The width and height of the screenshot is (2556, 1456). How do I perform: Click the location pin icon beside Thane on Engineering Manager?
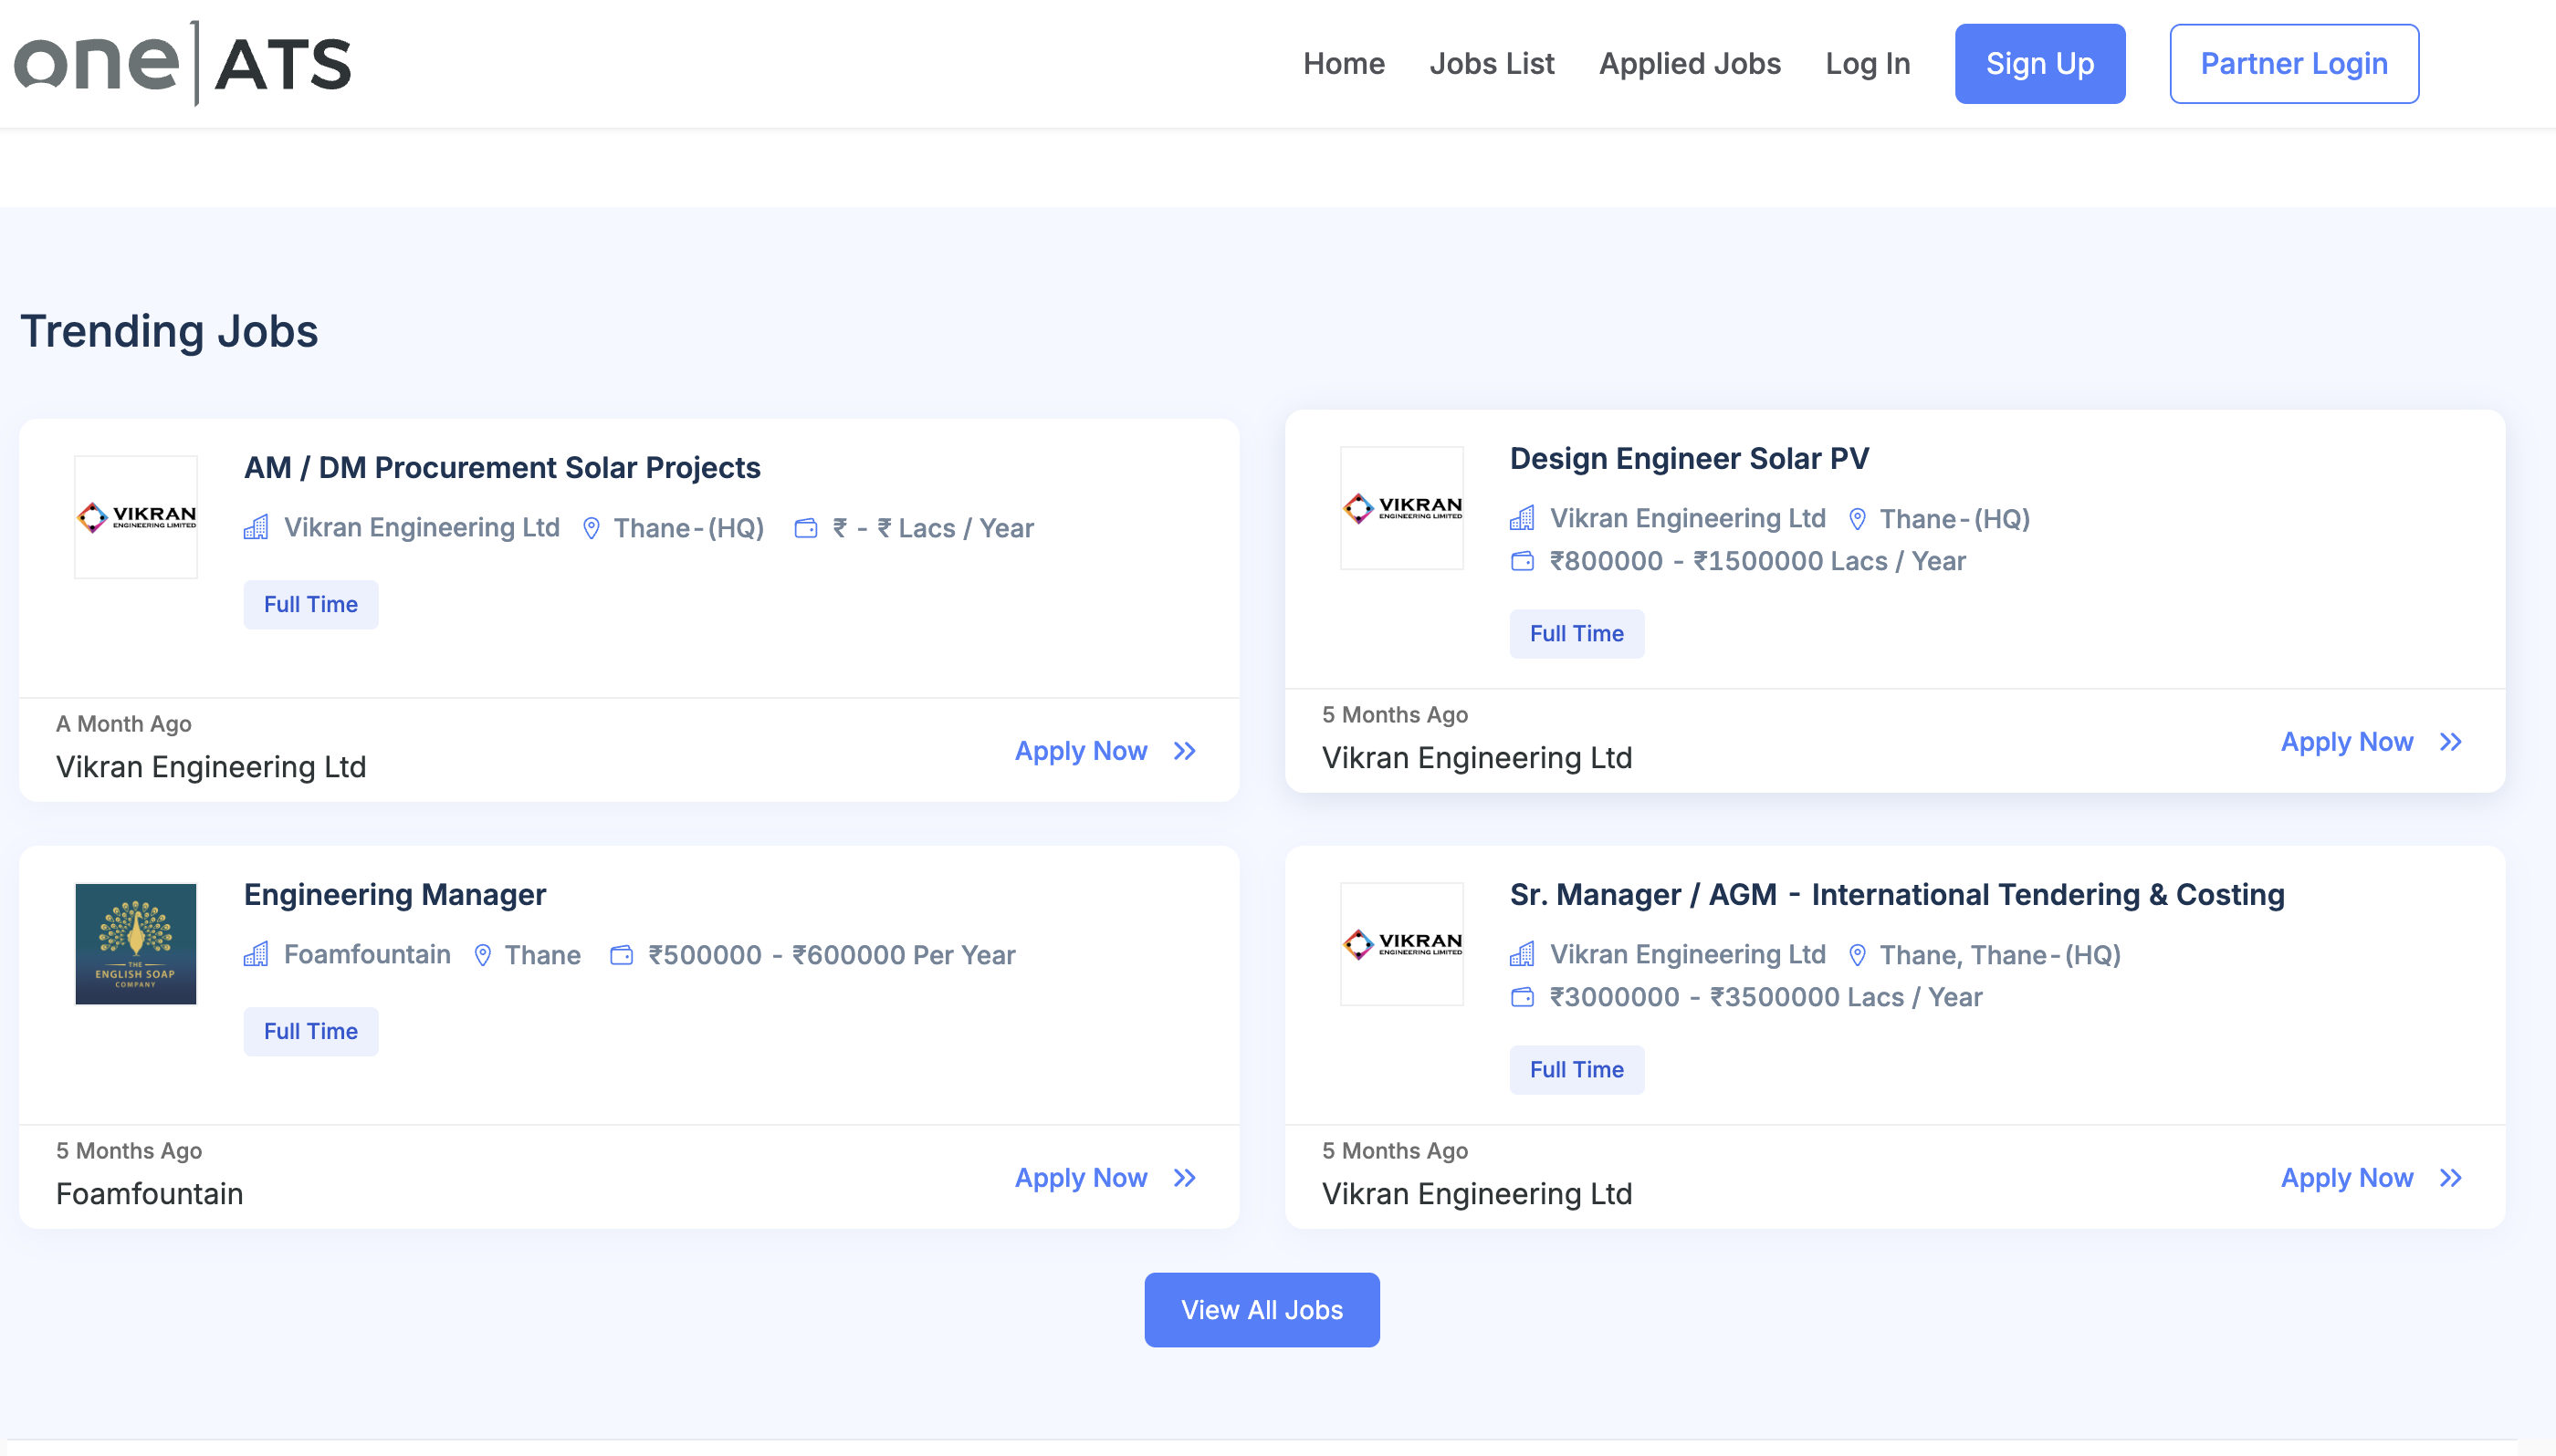tap(482, 955)
